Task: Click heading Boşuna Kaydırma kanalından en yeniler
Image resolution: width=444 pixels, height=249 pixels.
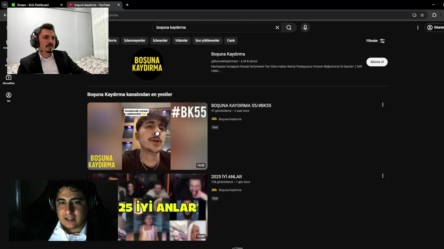Action: coord(130,94)
